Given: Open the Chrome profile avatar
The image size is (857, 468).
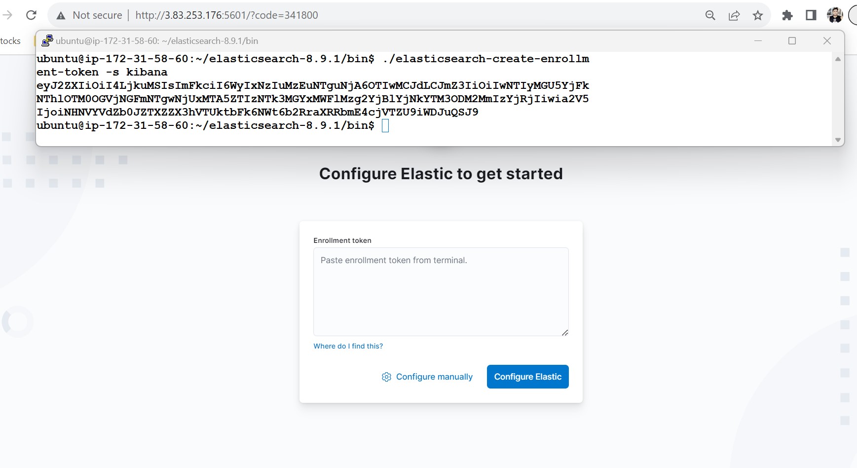Looking at the screenshot, I should tap(835, 15).
